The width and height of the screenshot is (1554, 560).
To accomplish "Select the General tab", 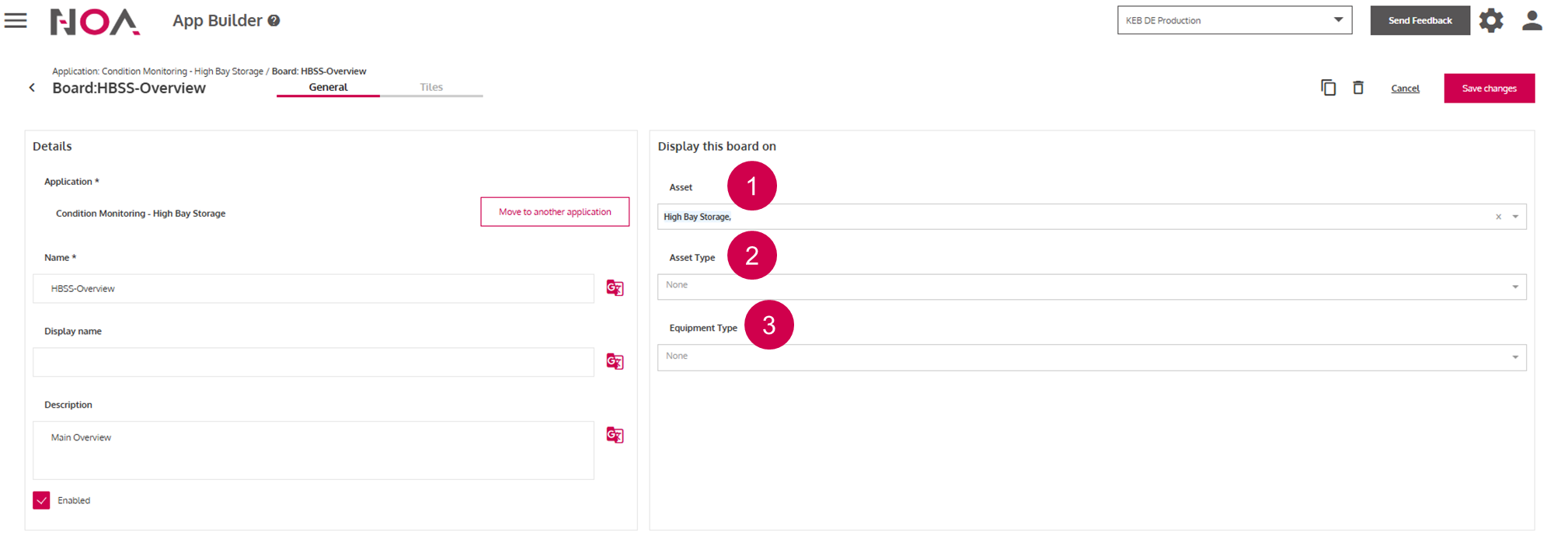I will point(328,87).
